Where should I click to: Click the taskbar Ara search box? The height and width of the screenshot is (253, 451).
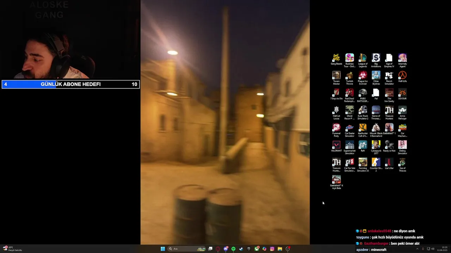pyautogui.click(x=187, y=249)
